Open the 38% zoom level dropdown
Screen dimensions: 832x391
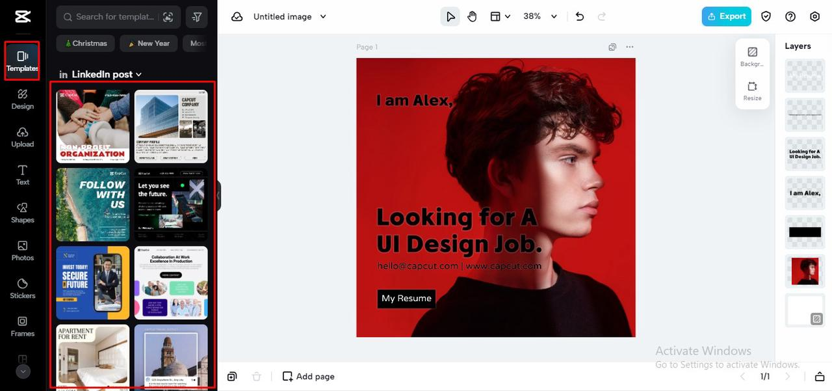coord(540,16)
